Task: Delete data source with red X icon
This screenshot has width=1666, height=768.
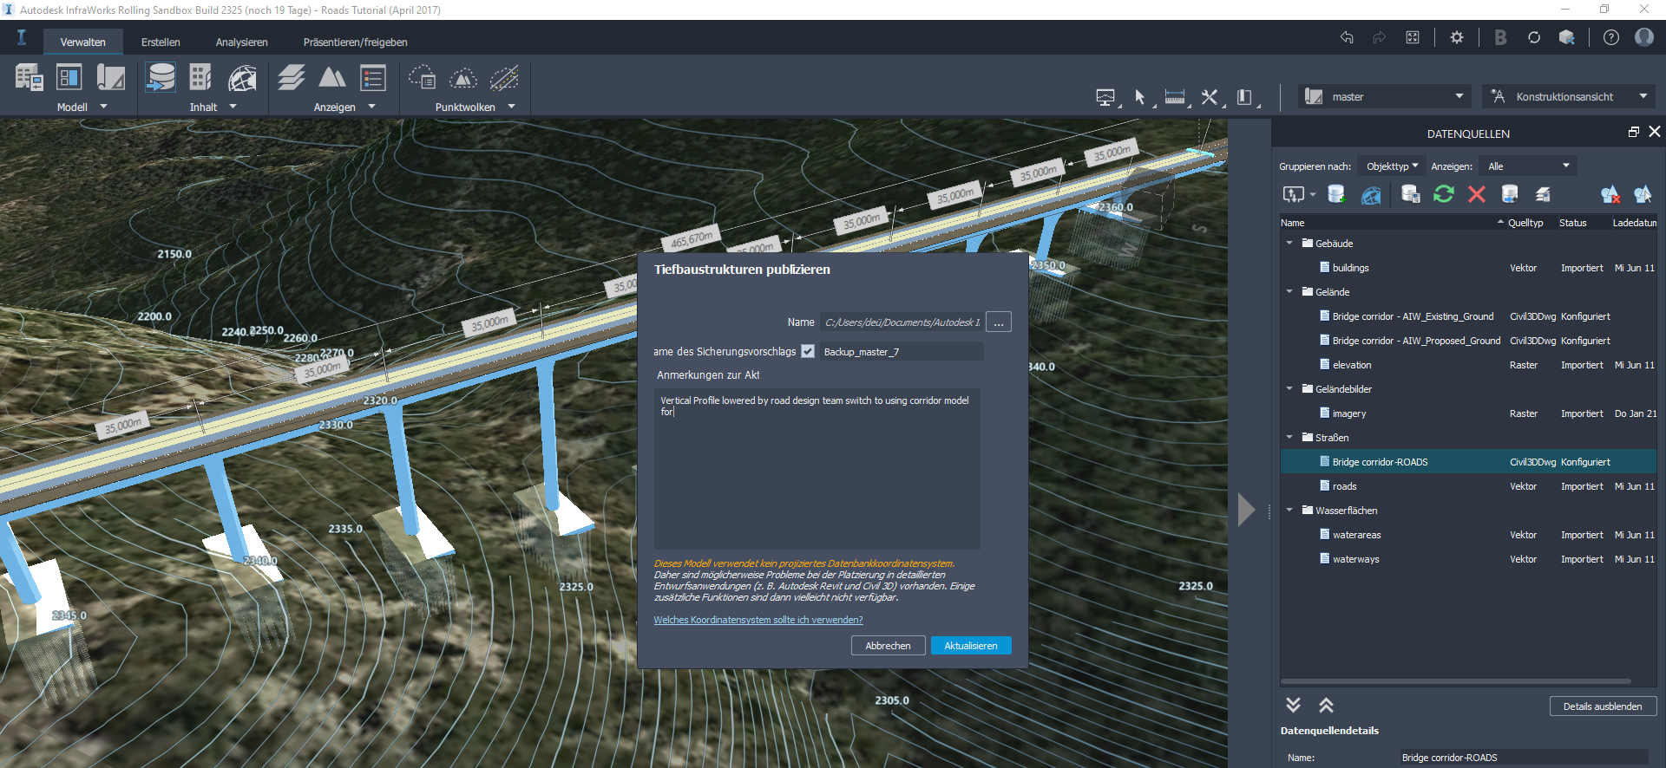Action: pyautogui.click(x=1477, y=194)
